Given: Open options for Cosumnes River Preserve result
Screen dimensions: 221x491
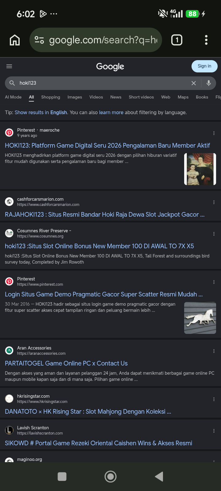Looking at the screenshot, I should pos(214,234).
